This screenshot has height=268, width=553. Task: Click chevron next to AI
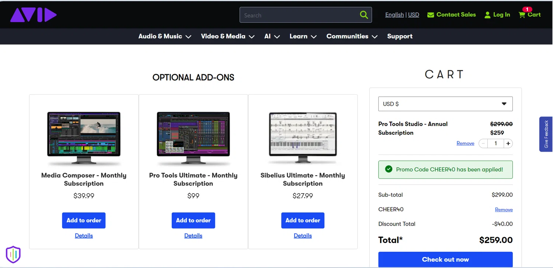pyautogui.click(x=277, y=37)
